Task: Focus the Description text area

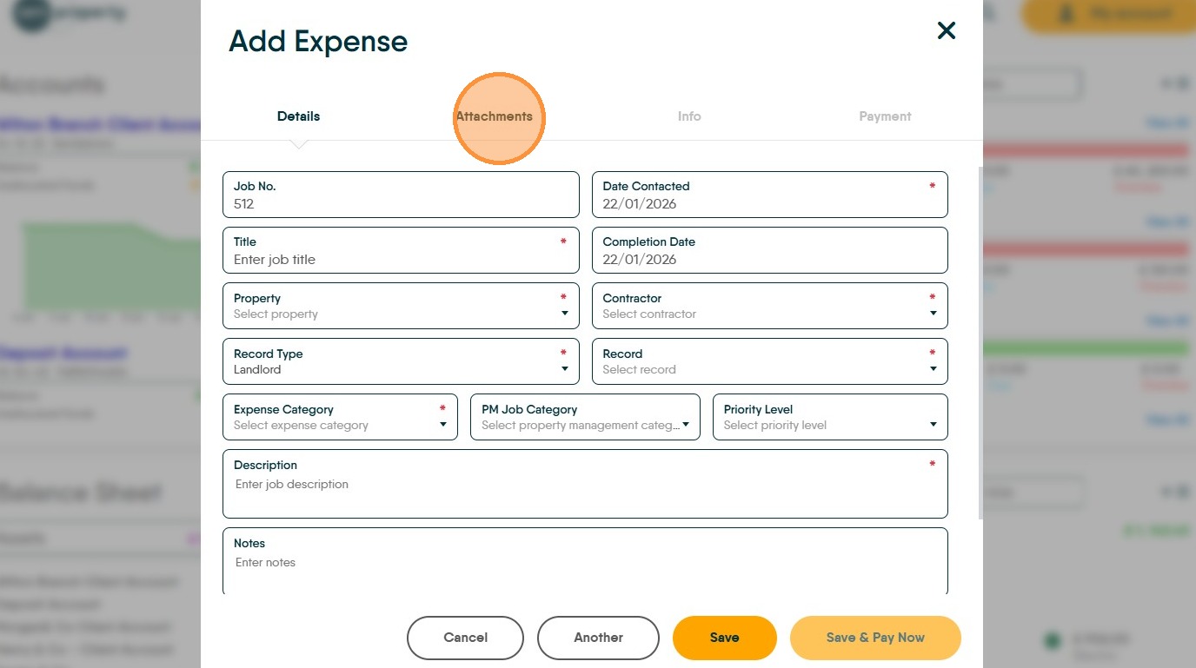Action: pyautogui.click(x=585, y=490)
